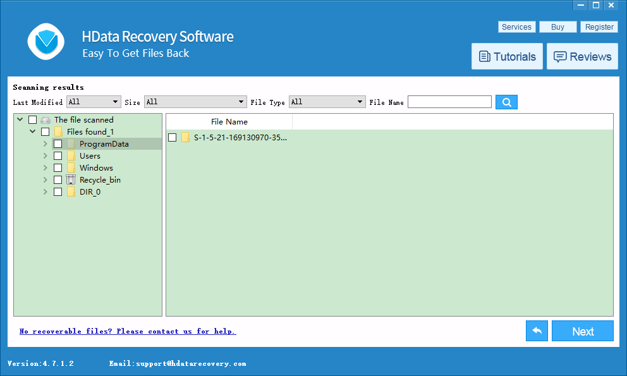627x376 pixels.
Task: Tick the DIR_0 checkbox
Action: coord(58,191)
